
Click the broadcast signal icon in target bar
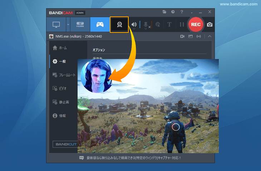tap(198, 36)
